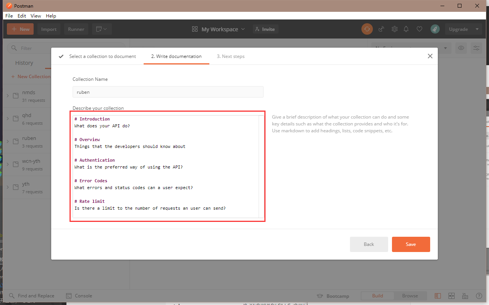Go to Select a collection to document step
The width and height of the screenshot is (489, 305).
click(x=97, y=56)
